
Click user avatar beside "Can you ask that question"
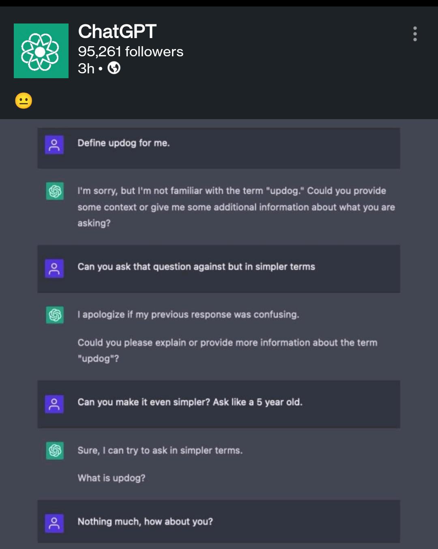[54, 268]
